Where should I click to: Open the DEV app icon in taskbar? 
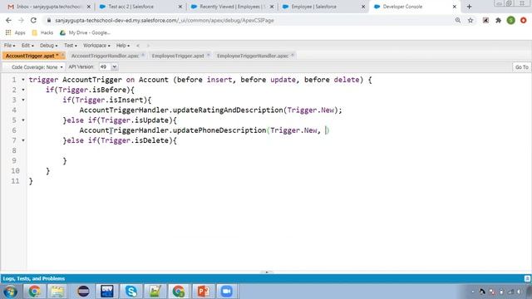pyautogui.click(x=107, y=292)
